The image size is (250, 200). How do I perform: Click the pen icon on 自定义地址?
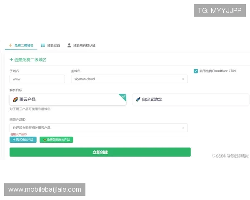[138, 100]
